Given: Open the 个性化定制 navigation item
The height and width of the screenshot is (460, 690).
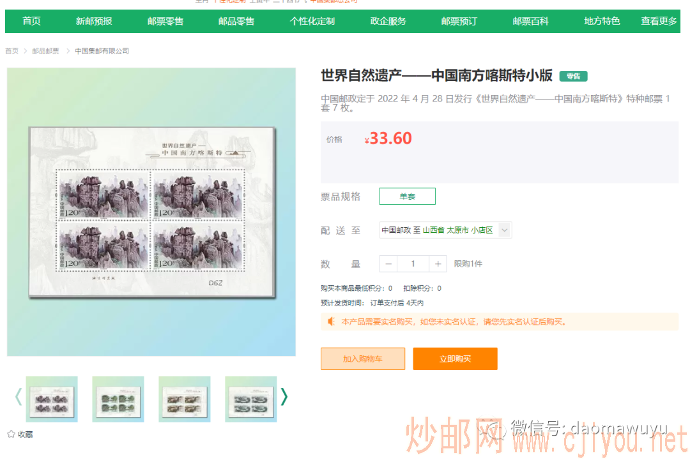Looking at the screenshot, I should (x=312, y=21).
